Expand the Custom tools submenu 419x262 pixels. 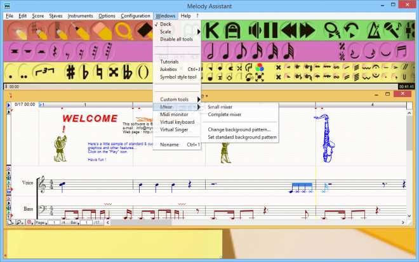174,100
